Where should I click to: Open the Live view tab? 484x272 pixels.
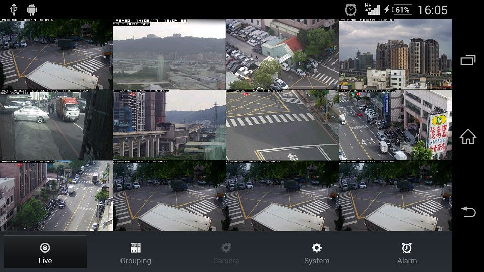point(45,252)
